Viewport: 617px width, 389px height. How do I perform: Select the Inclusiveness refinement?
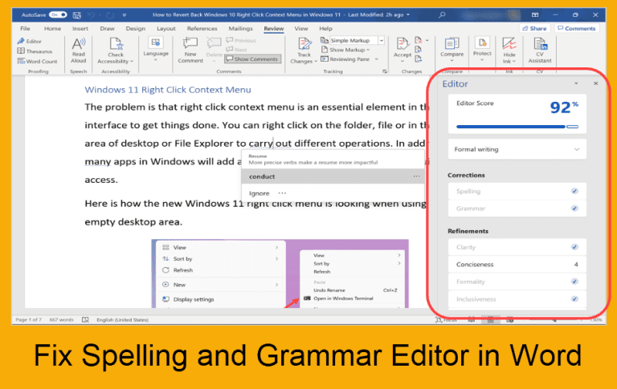click(x=517, y=299)
